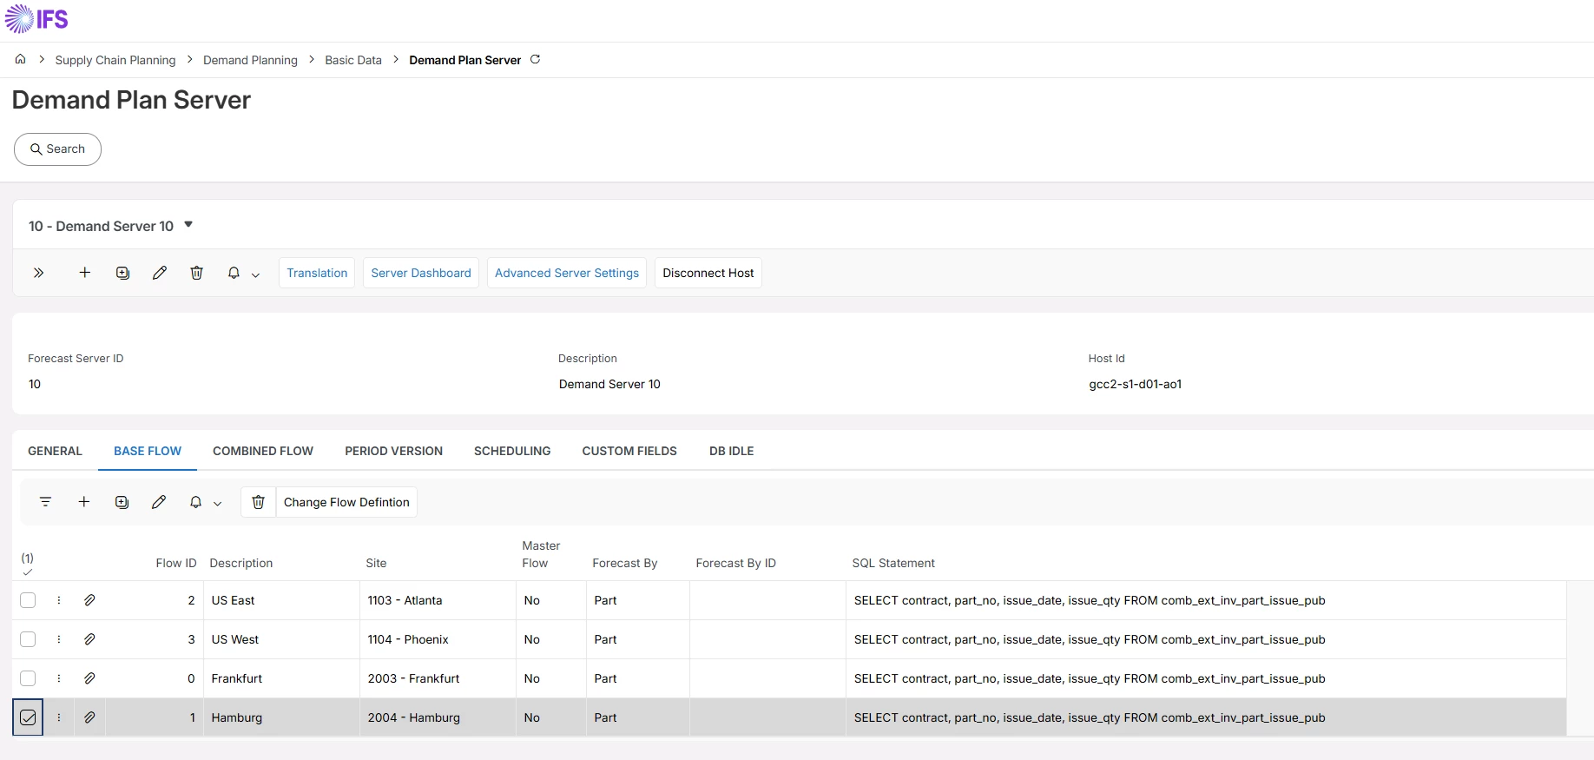Click the add new server plus icon
This screenshot has width=1594, height=760.
pyautogui.click(x=84, y=273)
